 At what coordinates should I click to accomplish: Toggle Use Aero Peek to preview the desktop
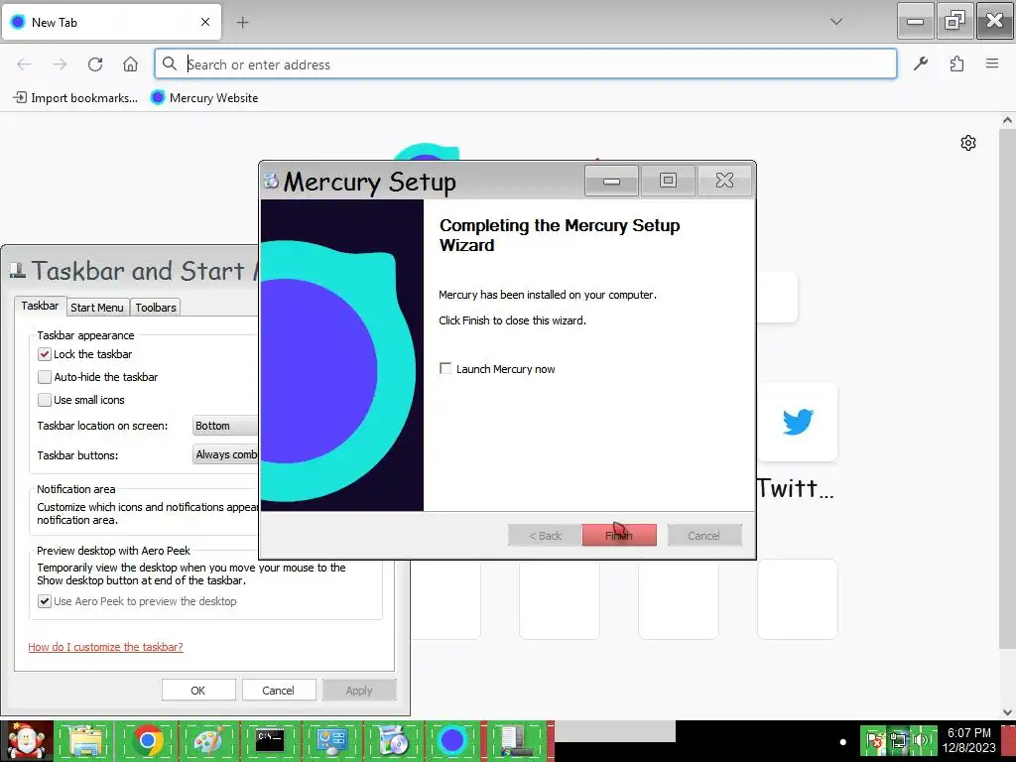[x=44, y=601]
